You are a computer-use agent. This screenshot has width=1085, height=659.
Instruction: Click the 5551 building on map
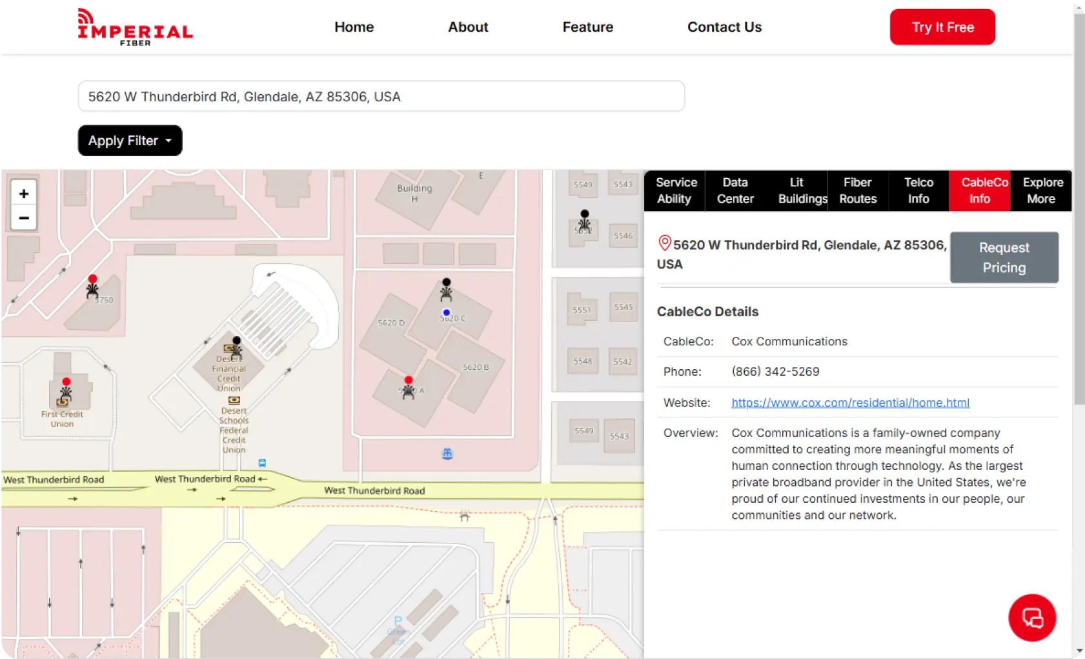point(582,310)
